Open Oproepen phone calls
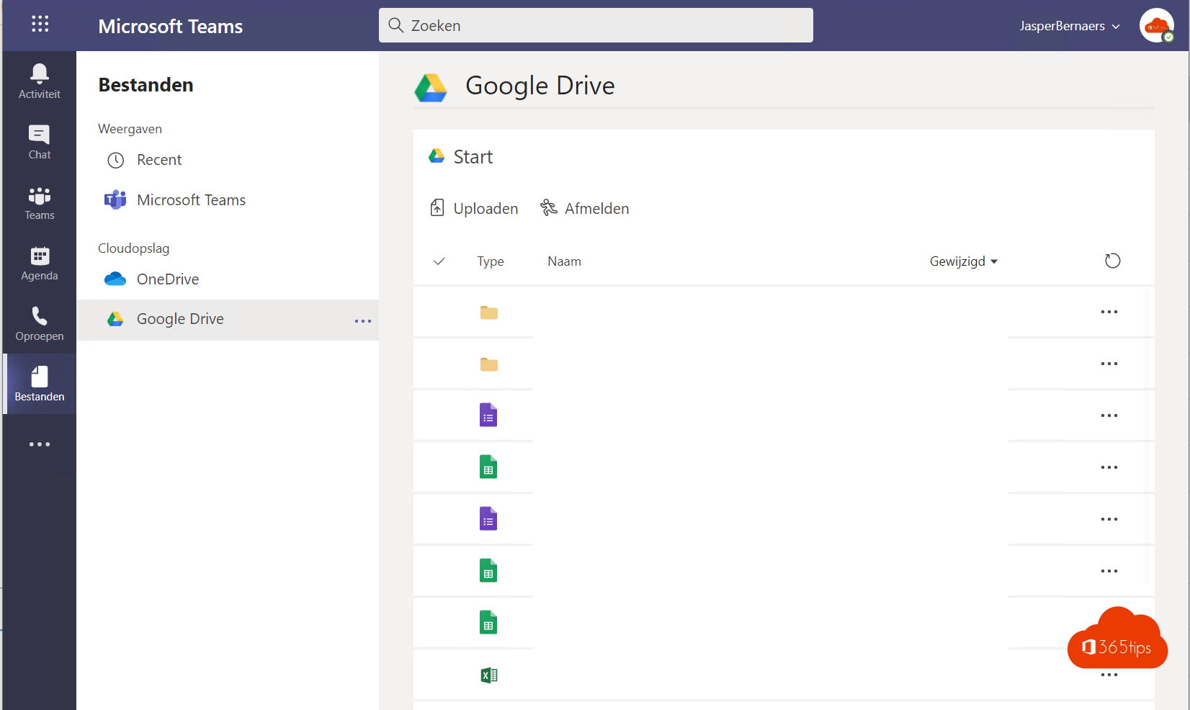This screenshot has height=710, width=1190. (40, 323)
